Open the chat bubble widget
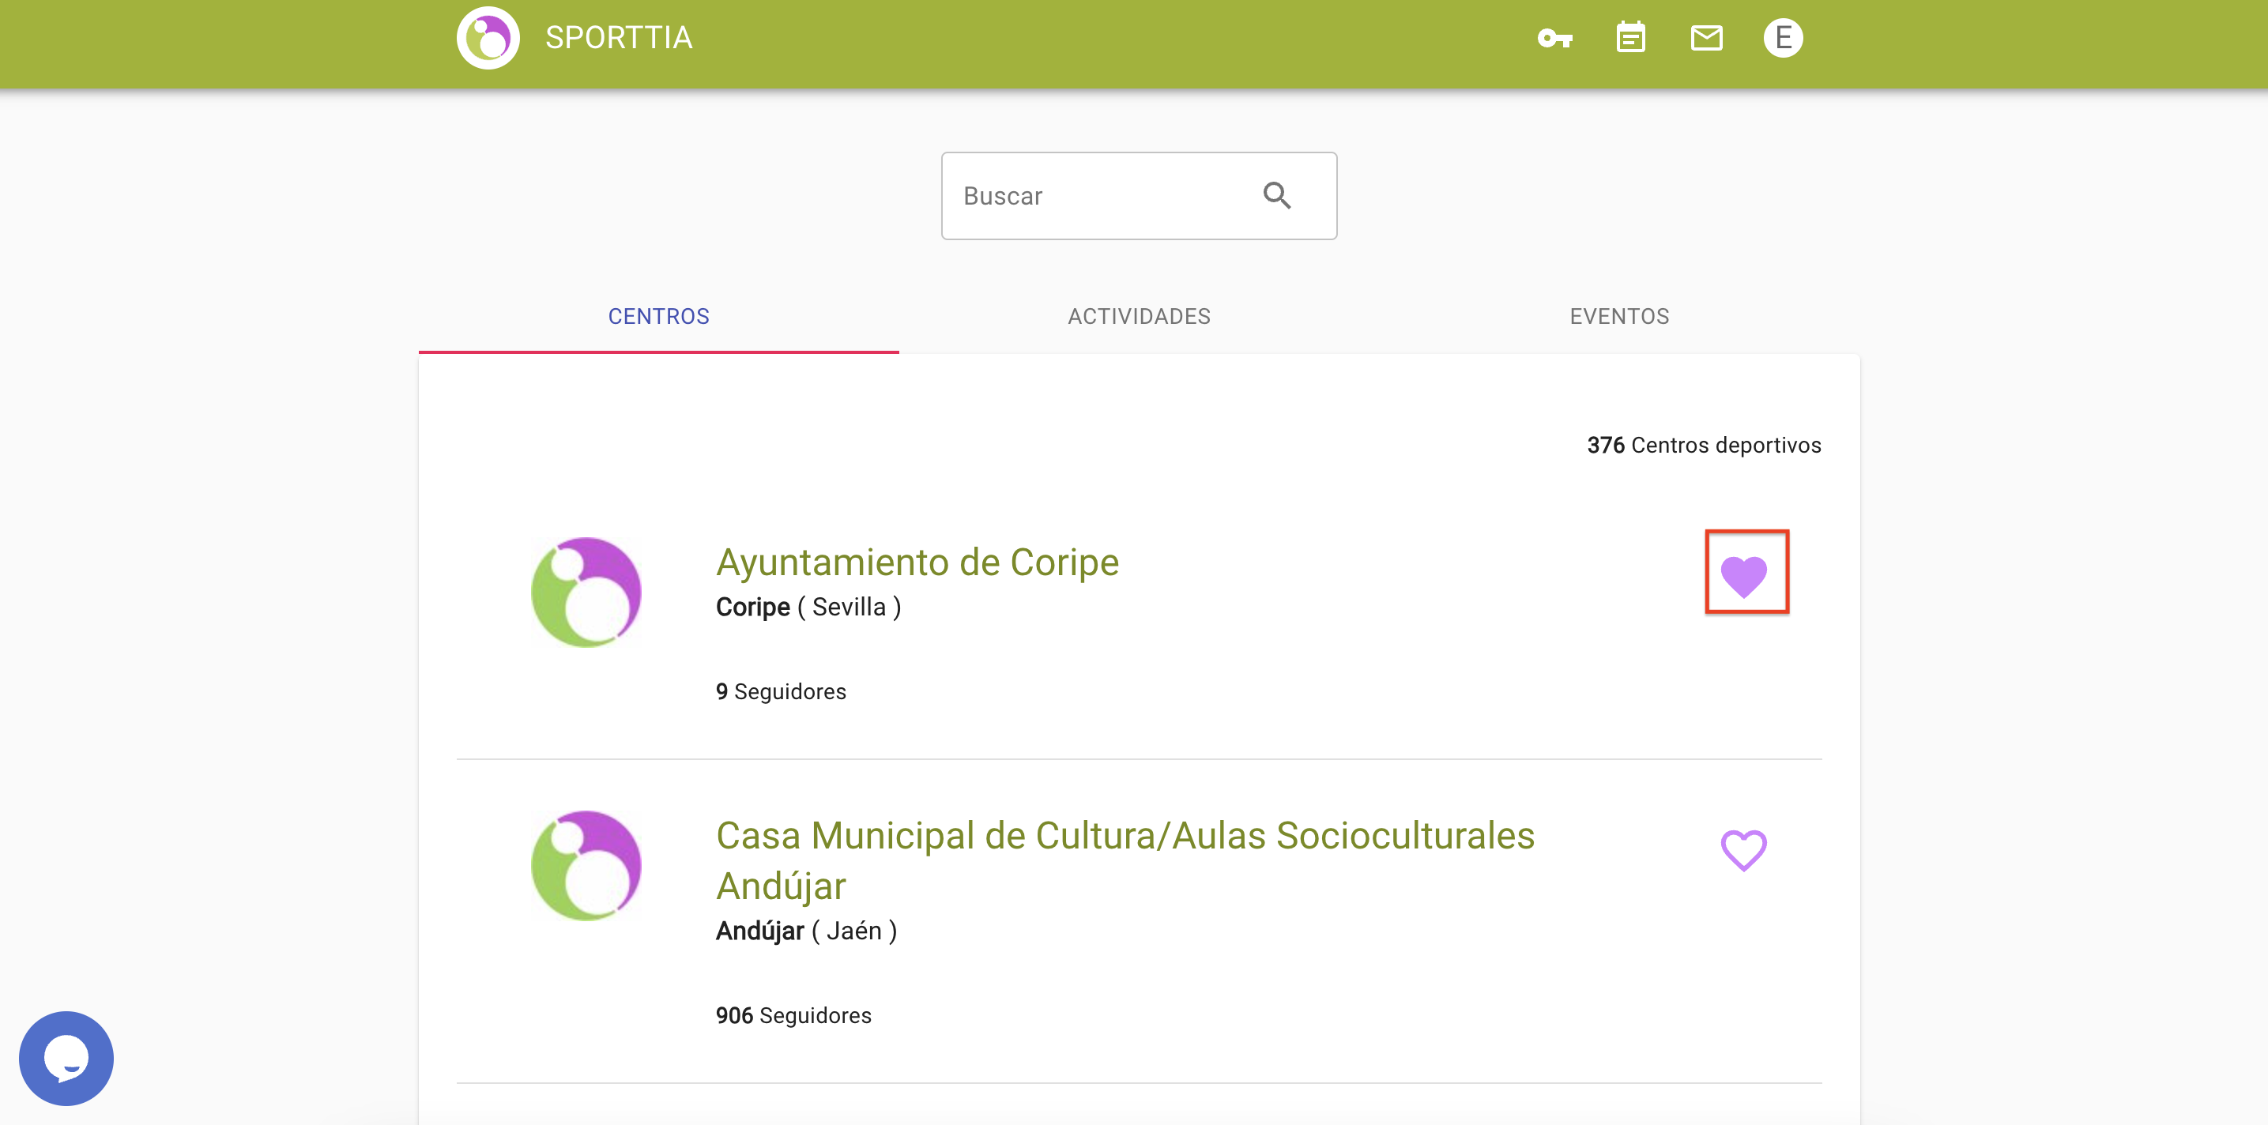 66,1057
